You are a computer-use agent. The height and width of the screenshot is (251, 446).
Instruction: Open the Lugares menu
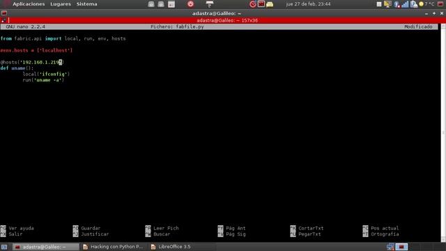coord(61,4)
